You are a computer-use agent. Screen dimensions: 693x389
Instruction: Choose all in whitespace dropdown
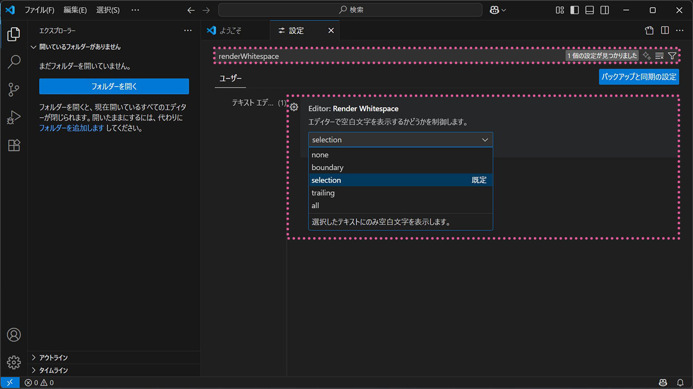point(400,205)
